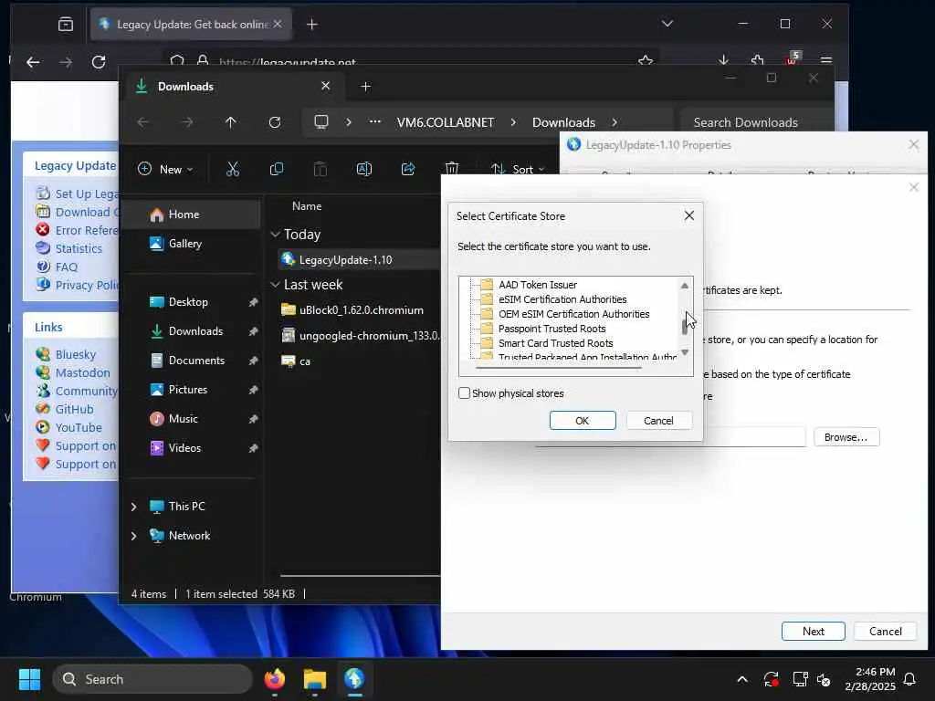Tick the Show physical stores checkbox

point(464,392)
